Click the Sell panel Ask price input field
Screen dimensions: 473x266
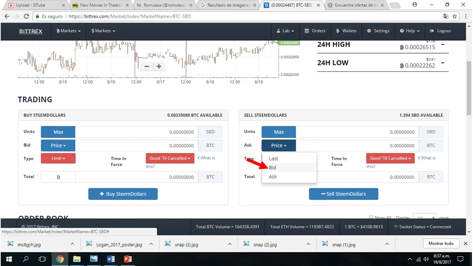[357, 146]
